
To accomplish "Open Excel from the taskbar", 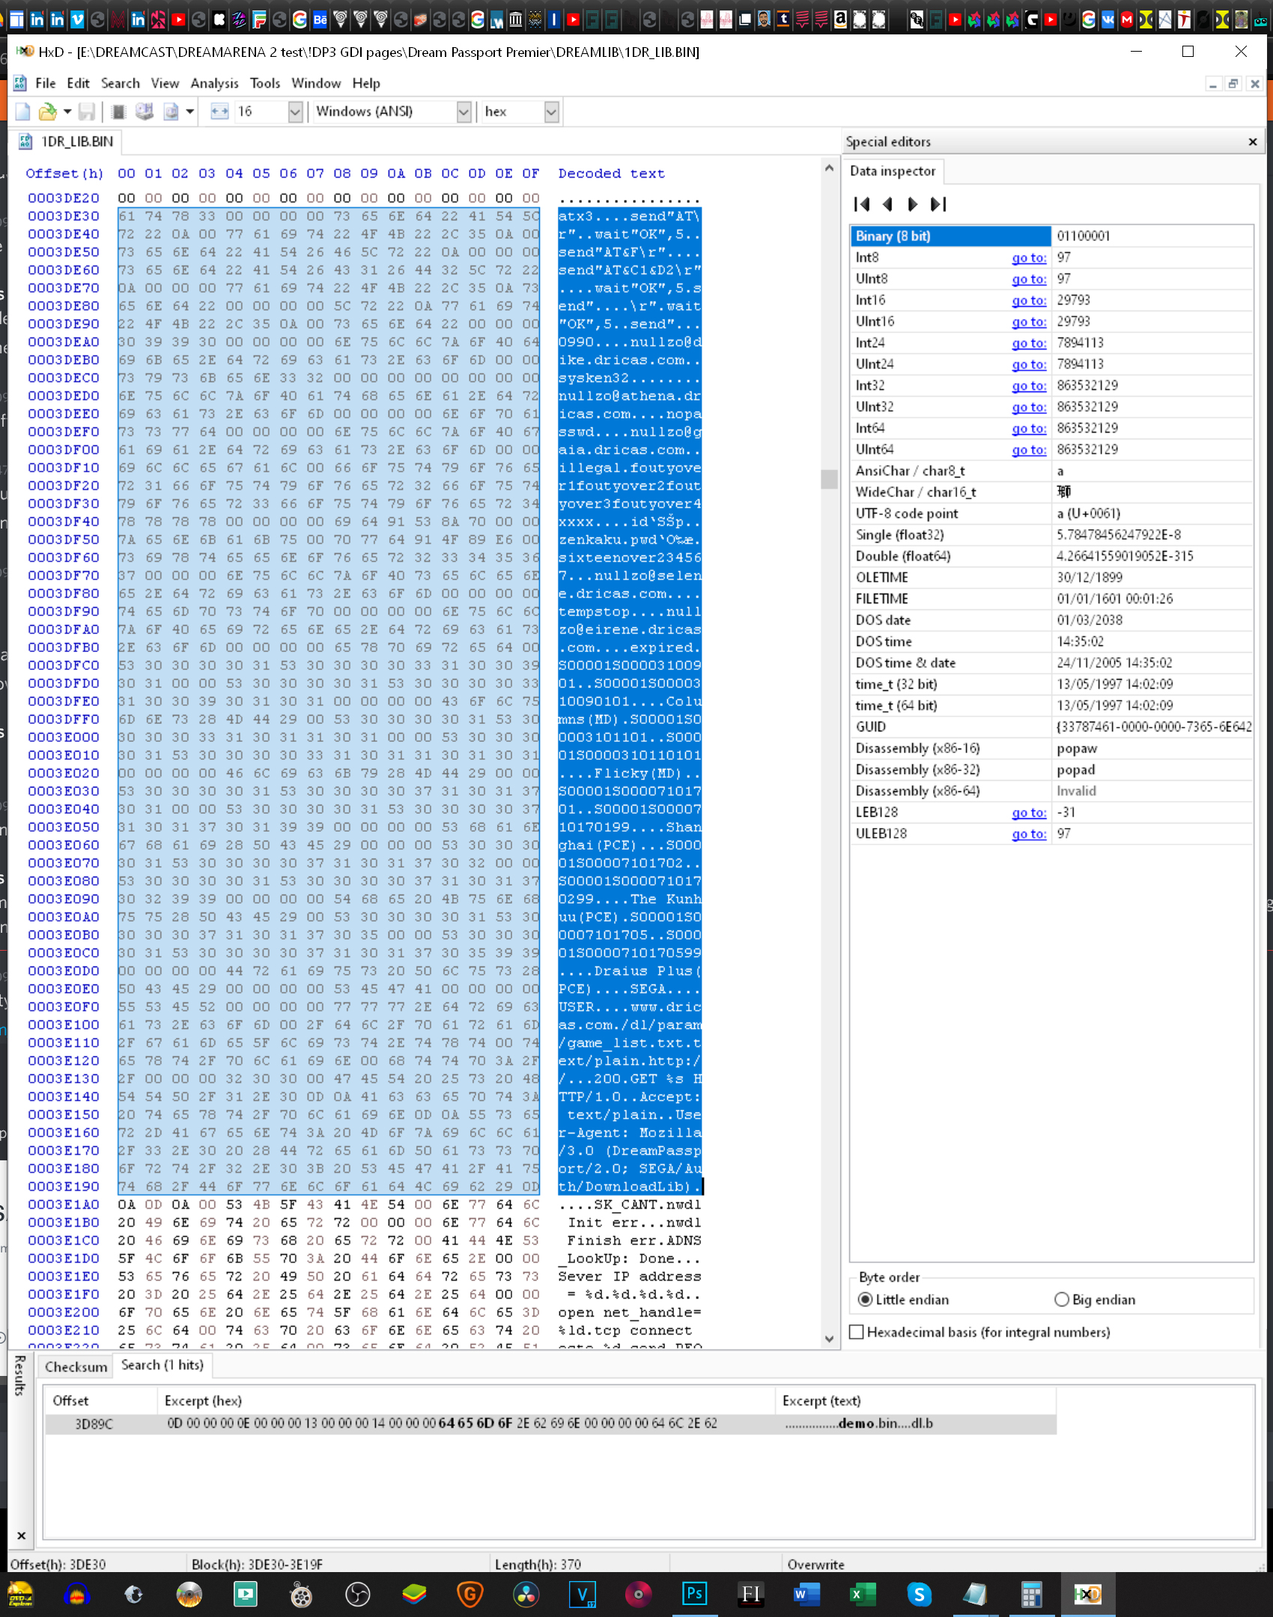I will click(x=861, y=1595).
